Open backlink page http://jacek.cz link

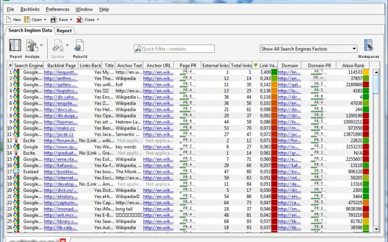point(58,135)
